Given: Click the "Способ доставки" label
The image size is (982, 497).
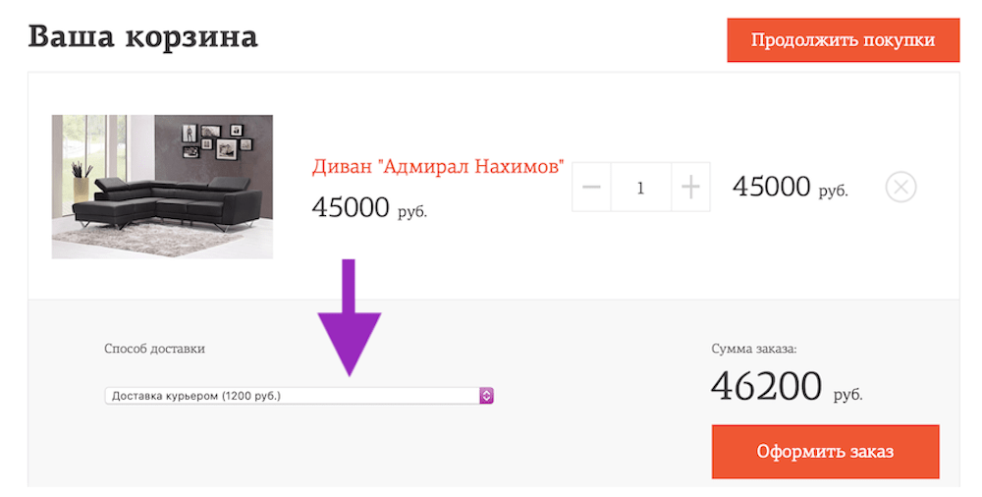Looking at the screenshot, I should tap(155, 349).
